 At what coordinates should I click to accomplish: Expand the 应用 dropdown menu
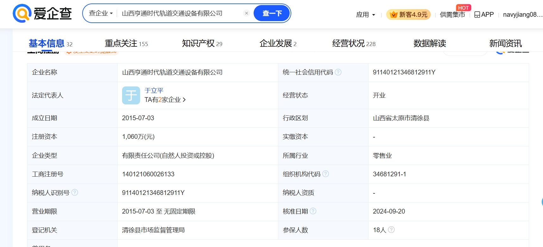tap(366, 15)
